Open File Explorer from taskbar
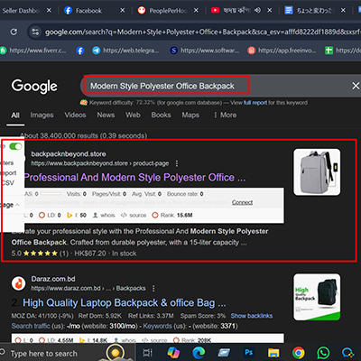This screenshot has width=361, height=361. point(273,353)
